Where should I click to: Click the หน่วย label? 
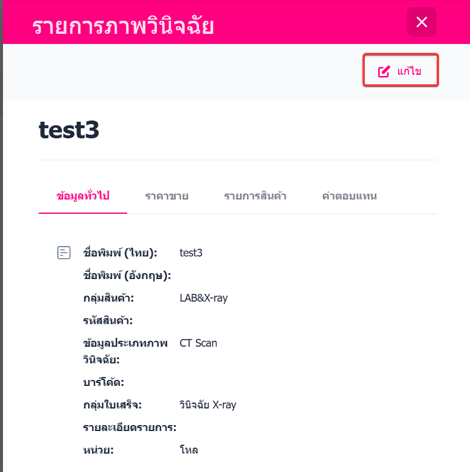click(99, 450)
